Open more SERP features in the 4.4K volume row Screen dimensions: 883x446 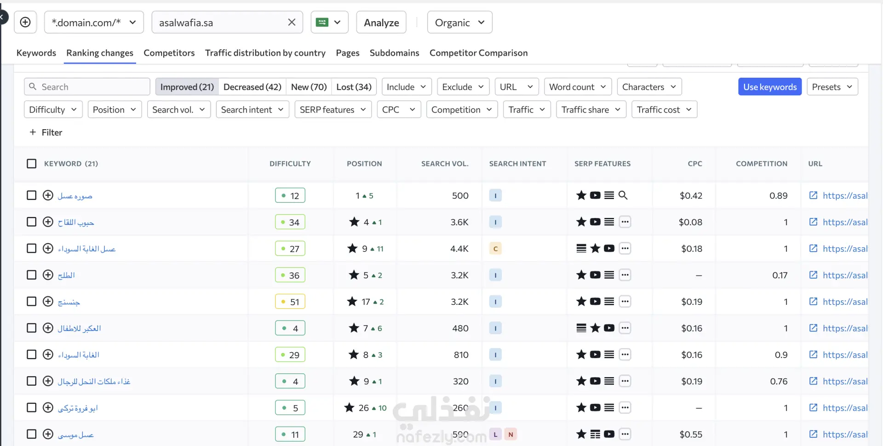(625, 249)
